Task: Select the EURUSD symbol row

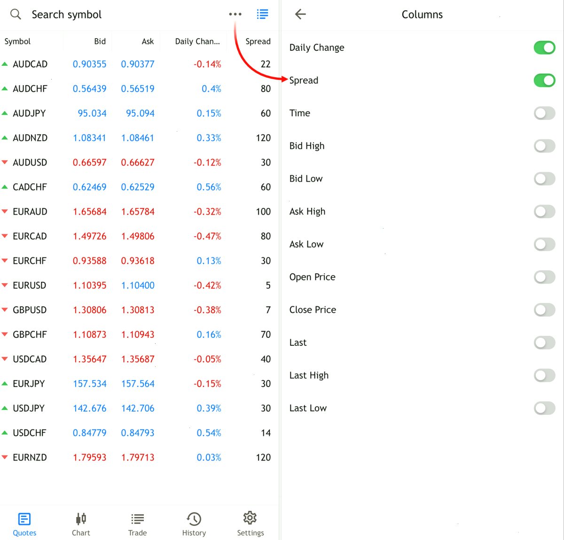Action: tap(139, 285)
